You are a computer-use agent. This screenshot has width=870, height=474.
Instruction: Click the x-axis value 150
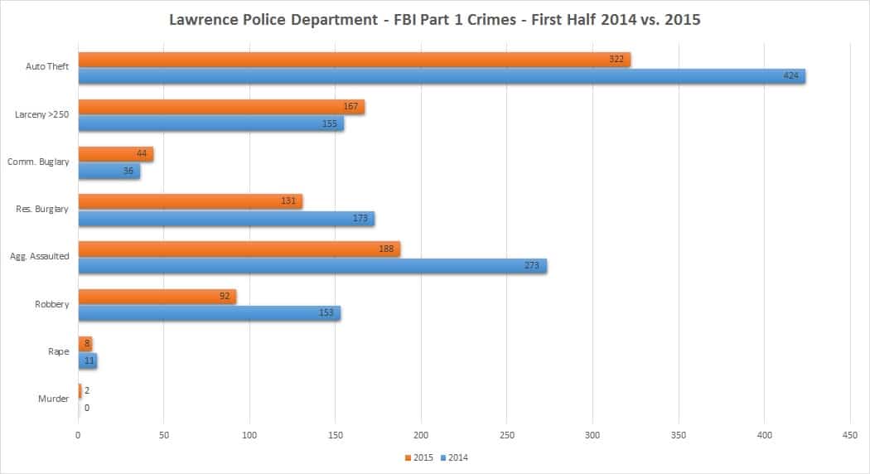[x=335, y=435]
